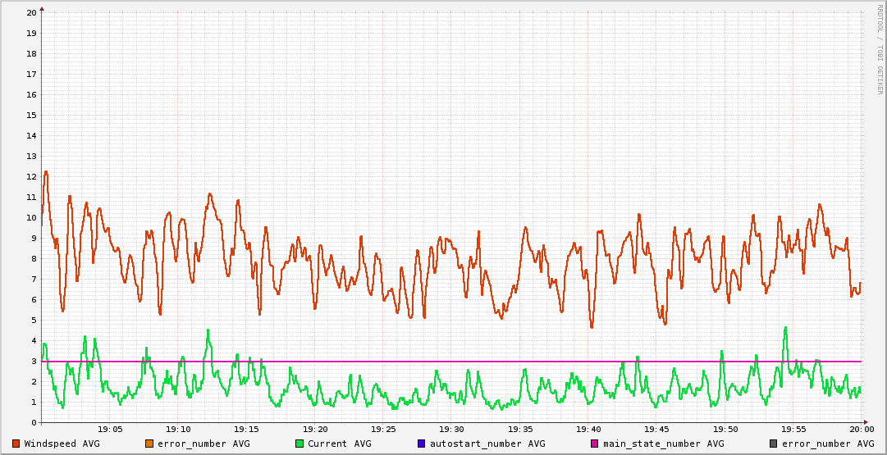
Task: Select the green Current AVG legend swatch
Action: 299,444
